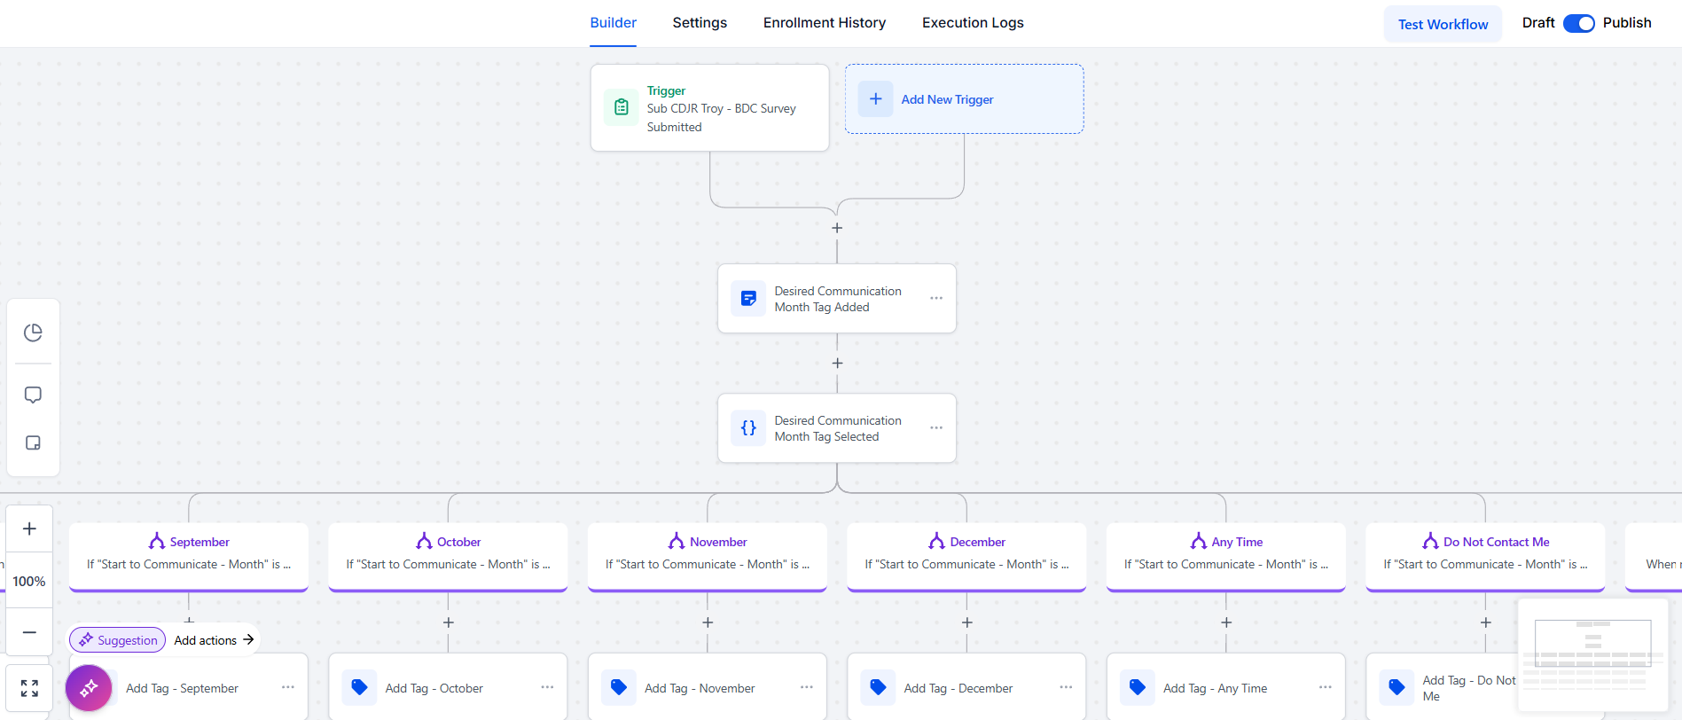
Task: Open the Execution Logs tab
Action: [973, 23]
